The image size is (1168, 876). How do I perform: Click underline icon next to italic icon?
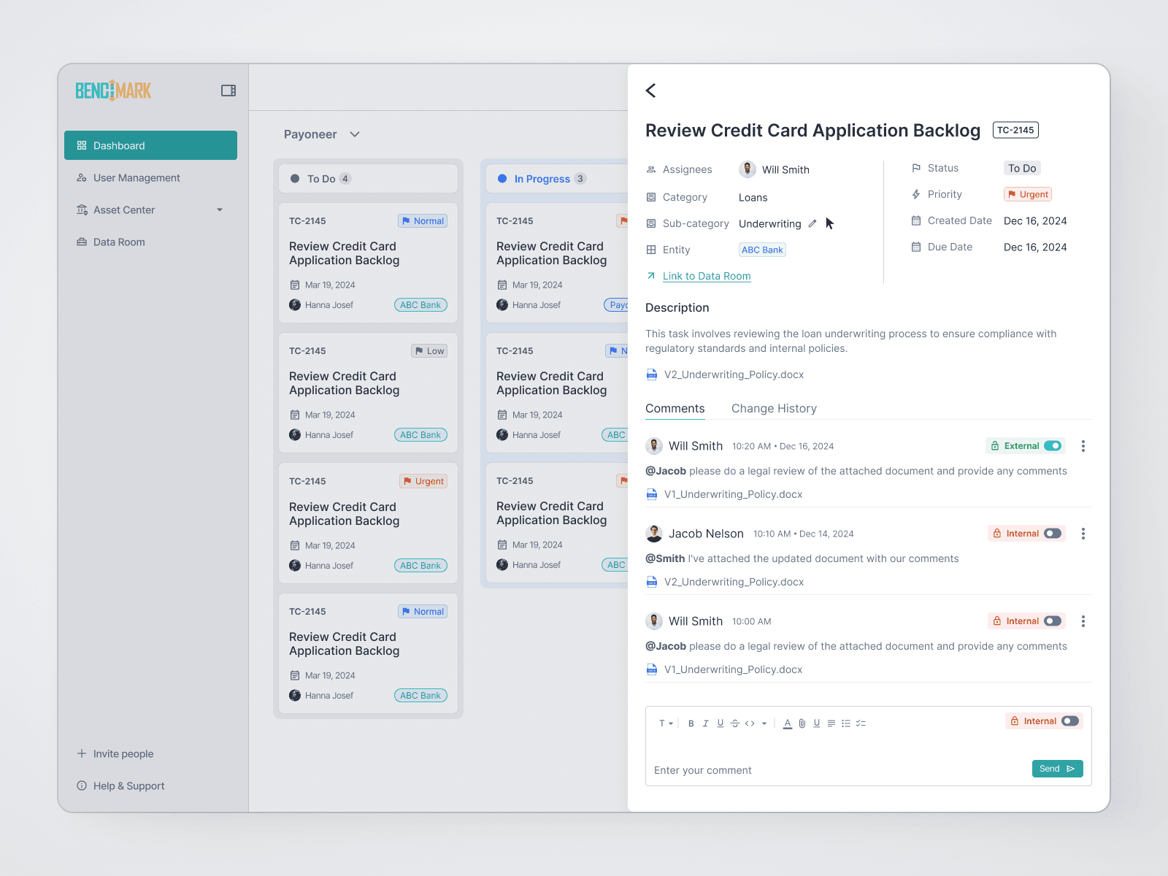pyautogui.click(x=721, y=723)
